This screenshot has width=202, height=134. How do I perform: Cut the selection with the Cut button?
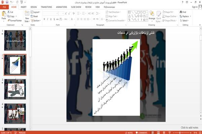[10, 12]
